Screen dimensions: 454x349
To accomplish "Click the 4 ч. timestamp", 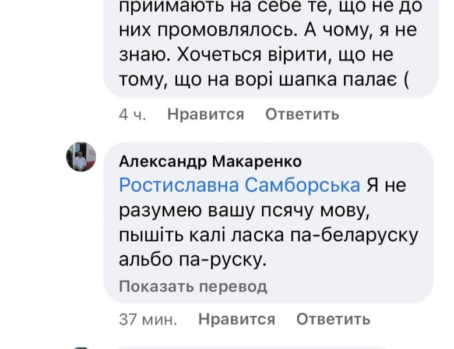I will [x=132, y=114].
